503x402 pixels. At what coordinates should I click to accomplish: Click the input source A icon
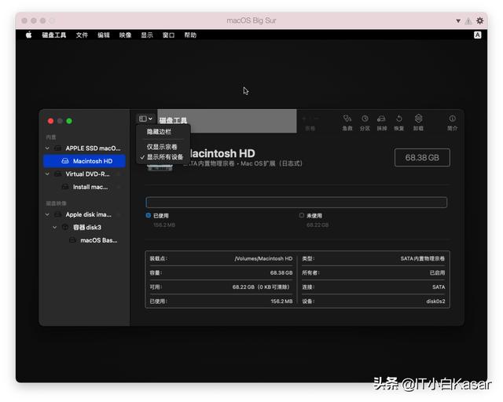tap(477, 35)
